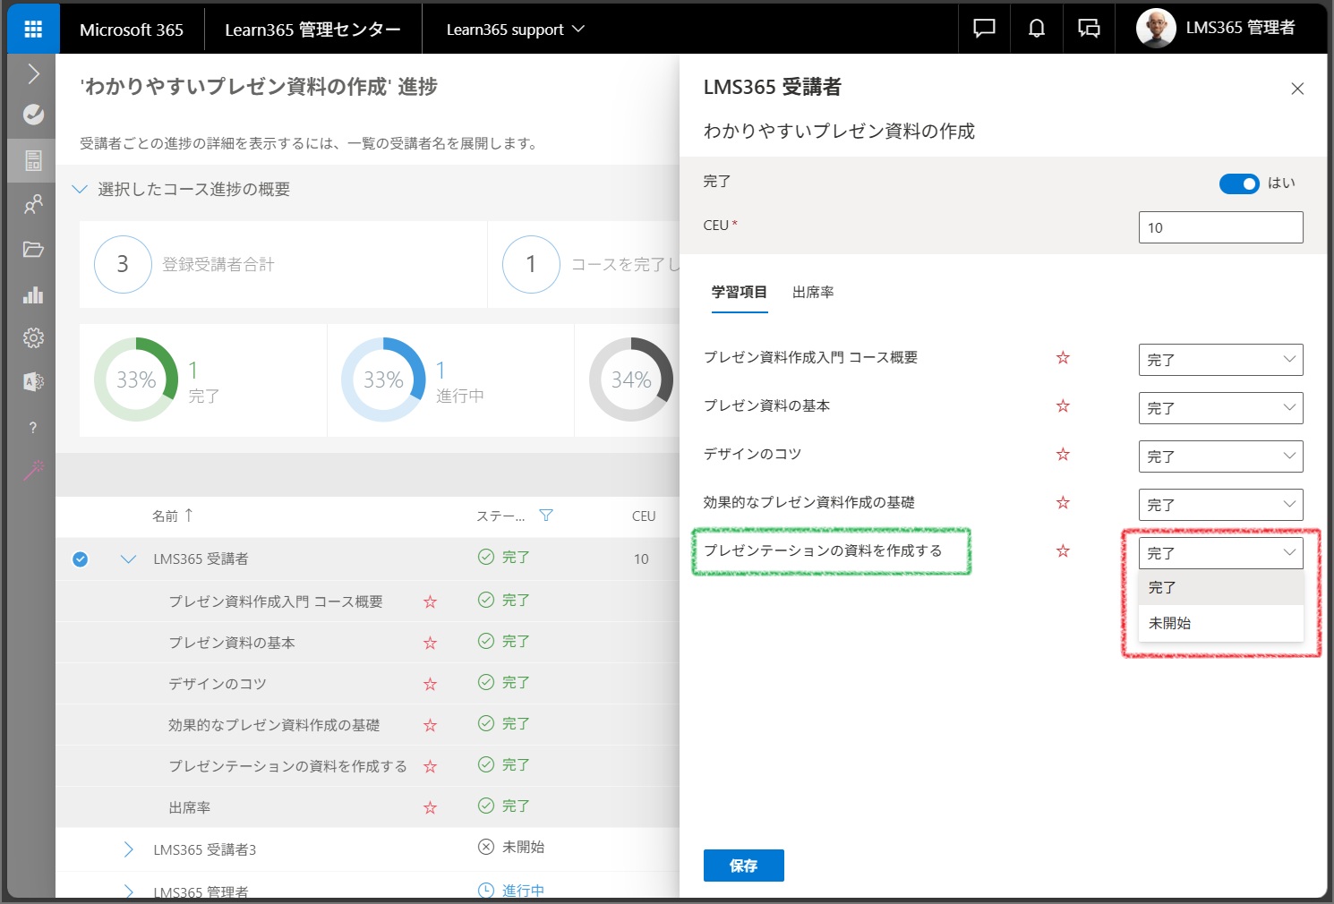Click the 33% 進行中 donut chart
Screen dimensions: 1334x904
pos(383,380)
